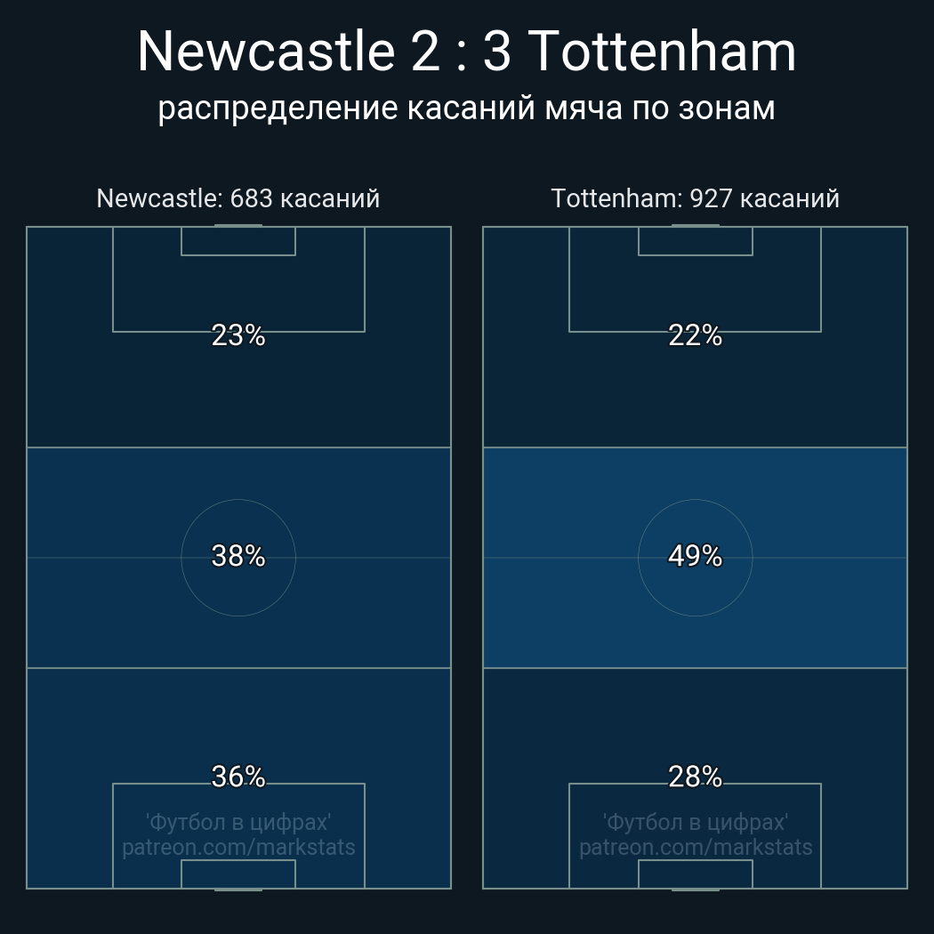The height and width of the screenshot is (934, 934).
Task: Open patreon.com/markstats link on Newcastle pitch
Action: (238, 848)
